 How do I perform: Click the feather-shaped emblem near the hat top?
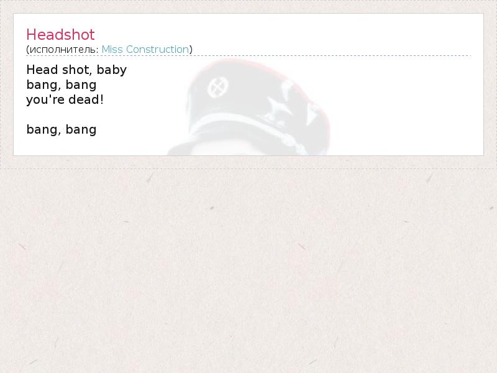[x=288, y=88]
